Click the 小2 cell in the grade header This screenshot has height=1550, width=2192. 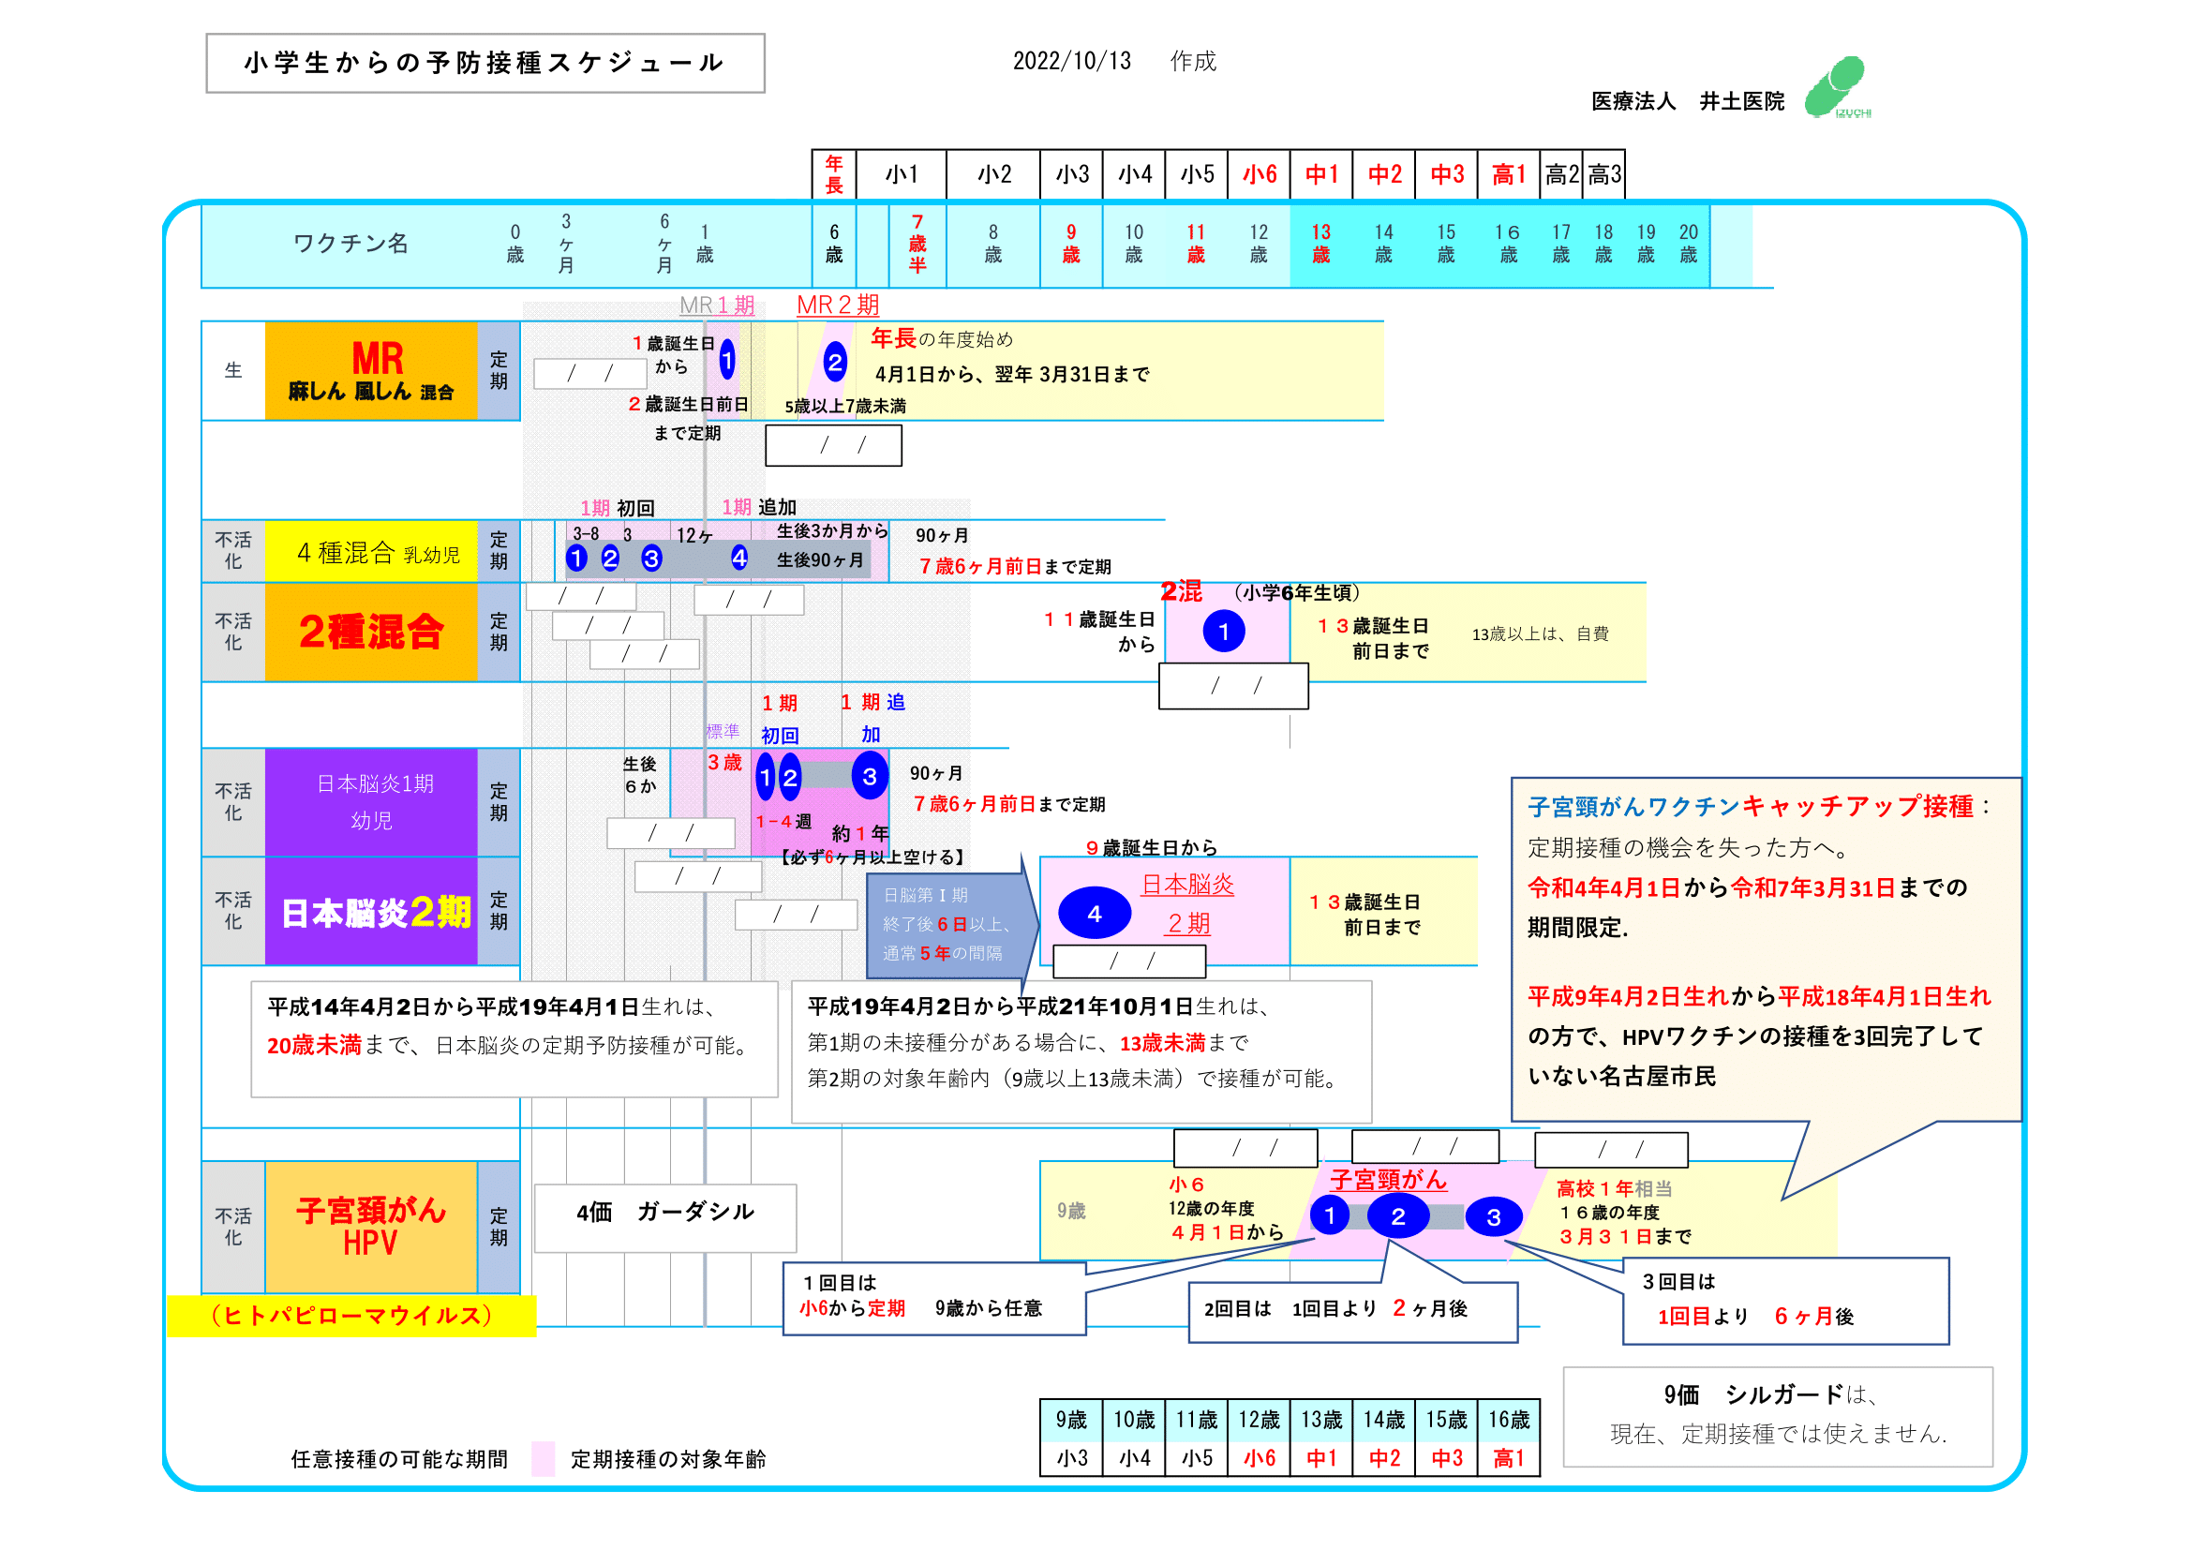point(993,174)
